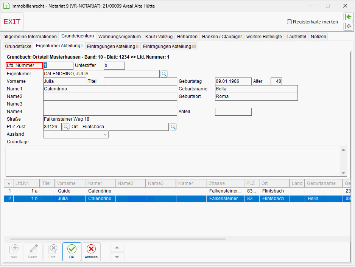Click into the Grundlage text area

click(173, 161)
